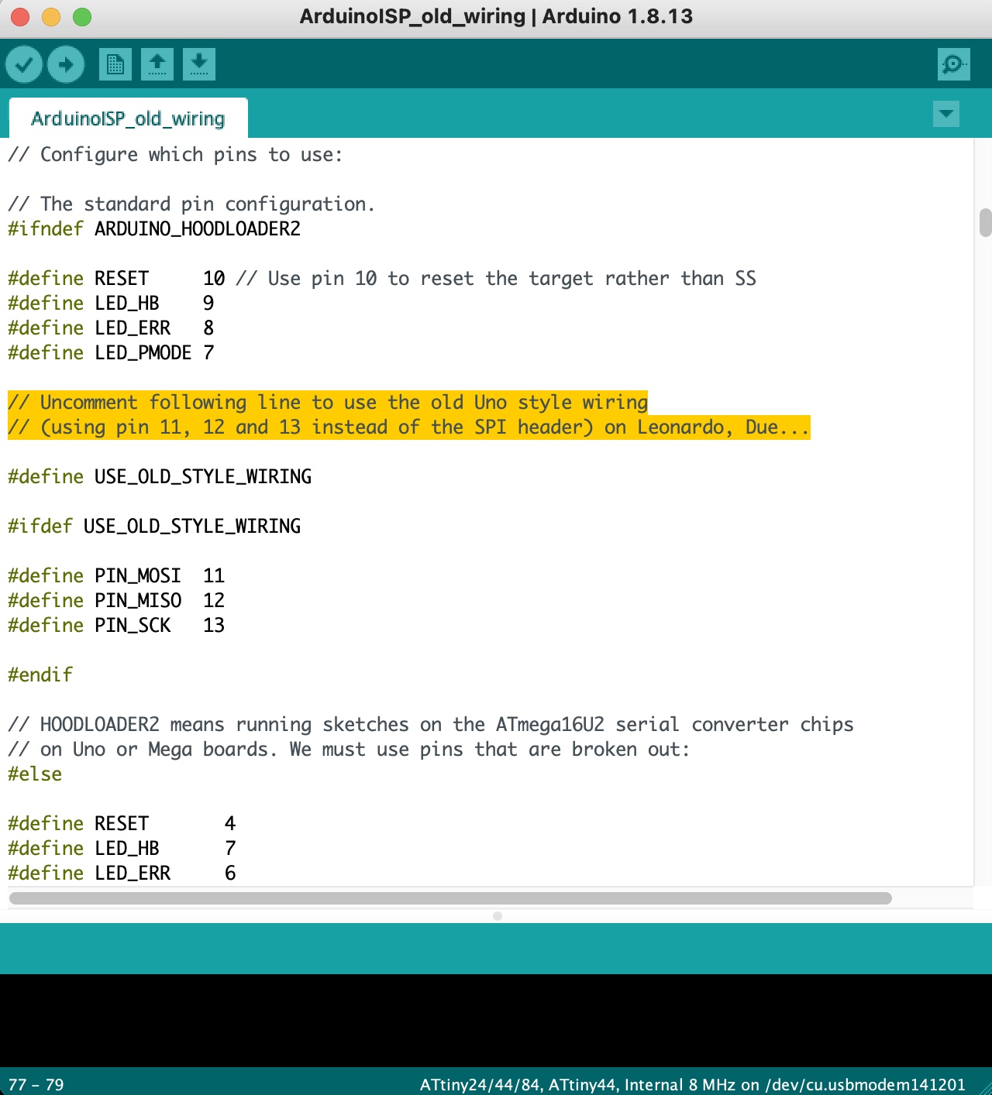992x1095 pixels.
Task: Open the Serial Monitor
Action: click(x=953, y=64)
